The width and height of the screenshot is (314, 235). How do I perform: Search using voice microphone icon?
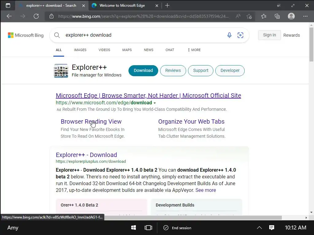point(229,35)
